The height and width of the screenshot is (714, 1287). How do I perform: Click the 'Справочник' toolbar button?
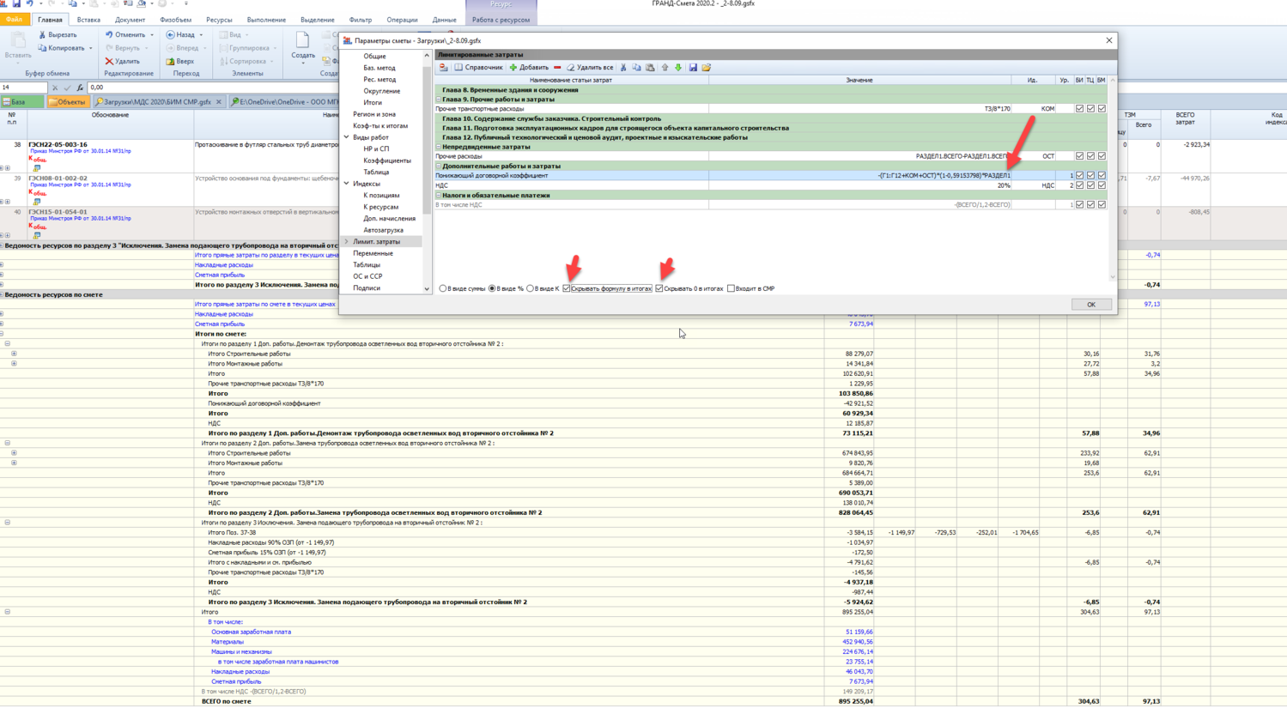pyautogui.click(x=478, y=68)
